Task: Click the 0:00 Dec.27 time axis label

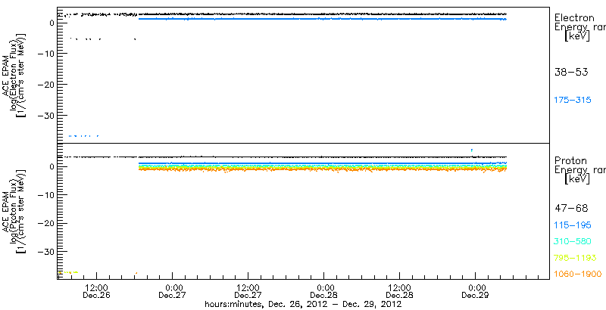Action: (172, 293)
